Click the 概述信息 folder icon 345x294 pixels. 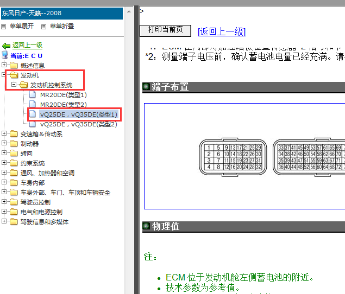click(14, 65)
